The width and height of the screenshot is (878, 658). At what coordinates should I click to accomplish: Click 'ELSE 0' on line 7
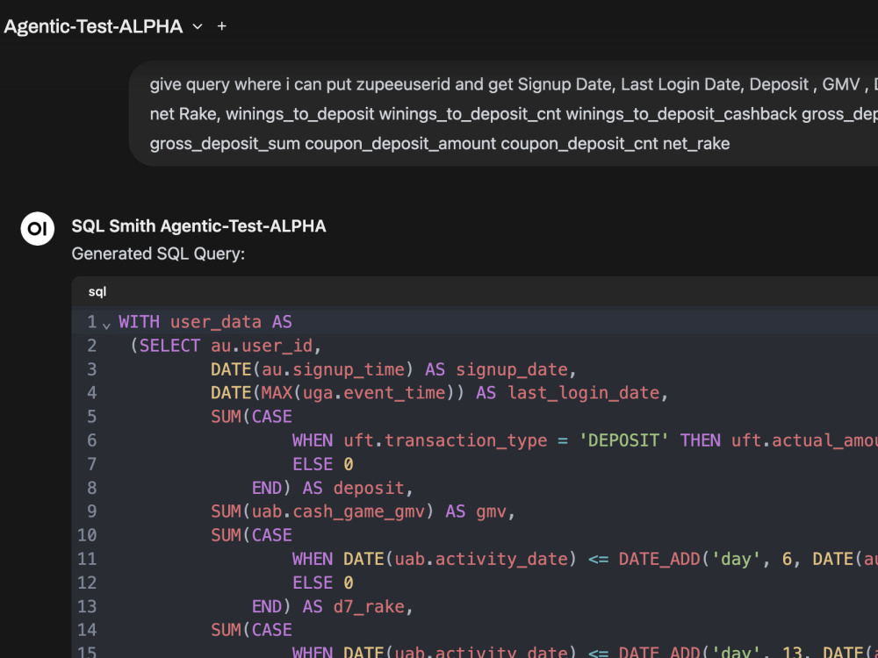pos(322,464)
